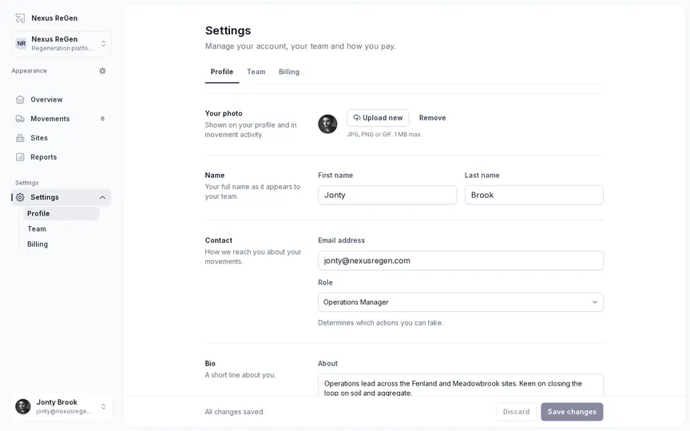Switch to the Team tab

pos(256,72)
